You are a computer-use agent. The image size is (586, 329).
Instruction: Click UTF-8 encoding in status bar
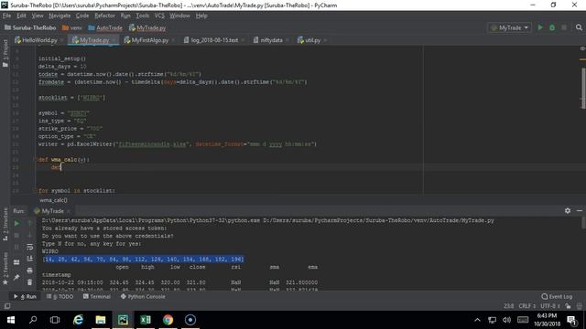pos(550,306)
